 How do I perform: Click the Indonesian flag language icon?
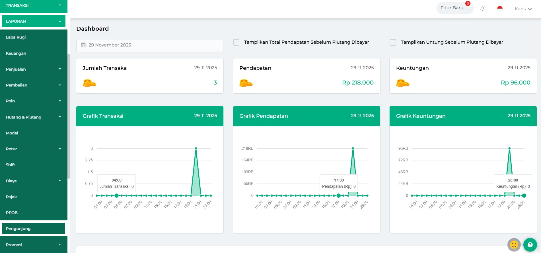pyautogui.click(x=500, y=9)
